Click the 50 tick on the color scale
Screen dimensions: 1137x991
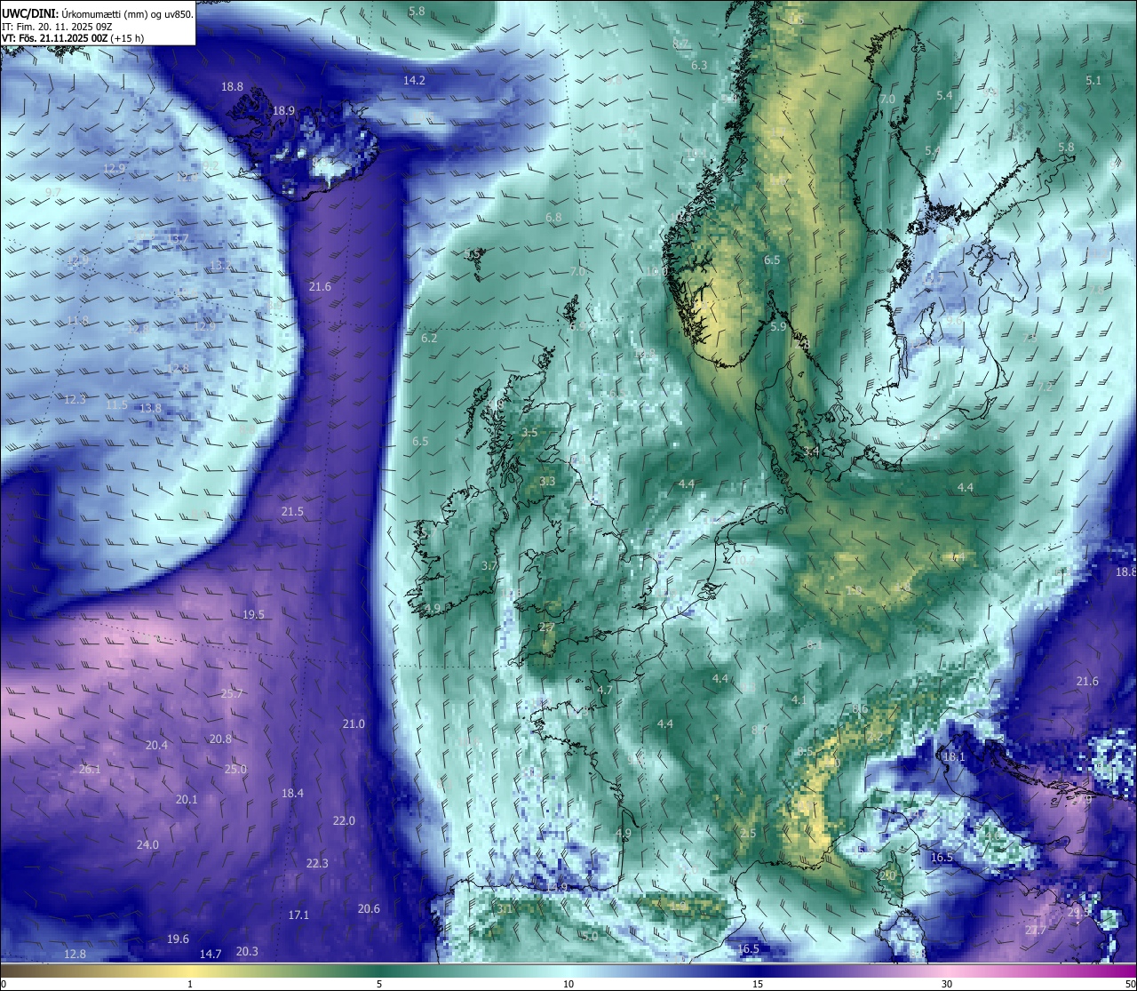[1131, 984]
